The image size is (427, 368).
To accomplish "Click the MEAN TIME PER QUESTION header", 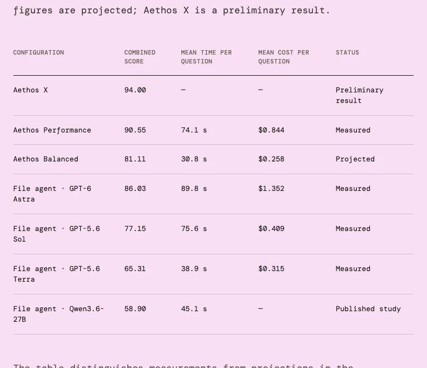I will tap(206, 57).
